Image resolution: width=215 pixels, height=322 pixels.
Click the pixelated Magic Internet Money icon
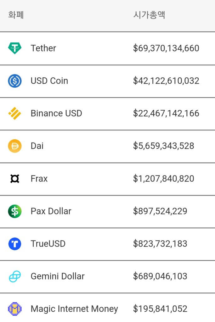(14, 309)
